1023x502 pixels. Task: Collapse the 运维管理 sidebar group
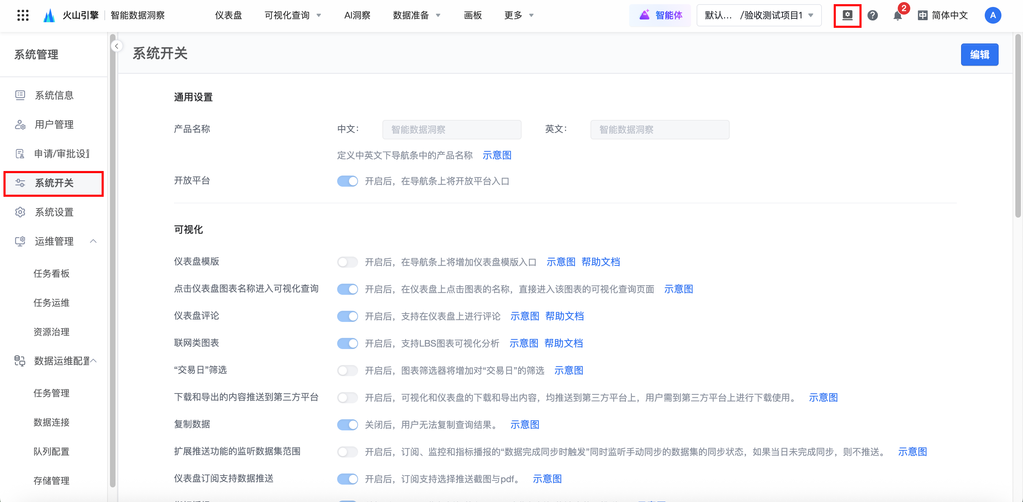pos(93,241)
